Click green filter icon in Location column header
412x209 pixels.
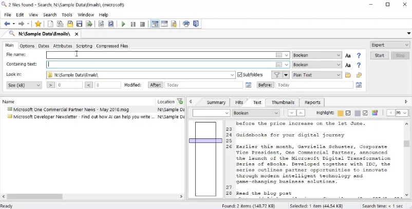[180, 101]
